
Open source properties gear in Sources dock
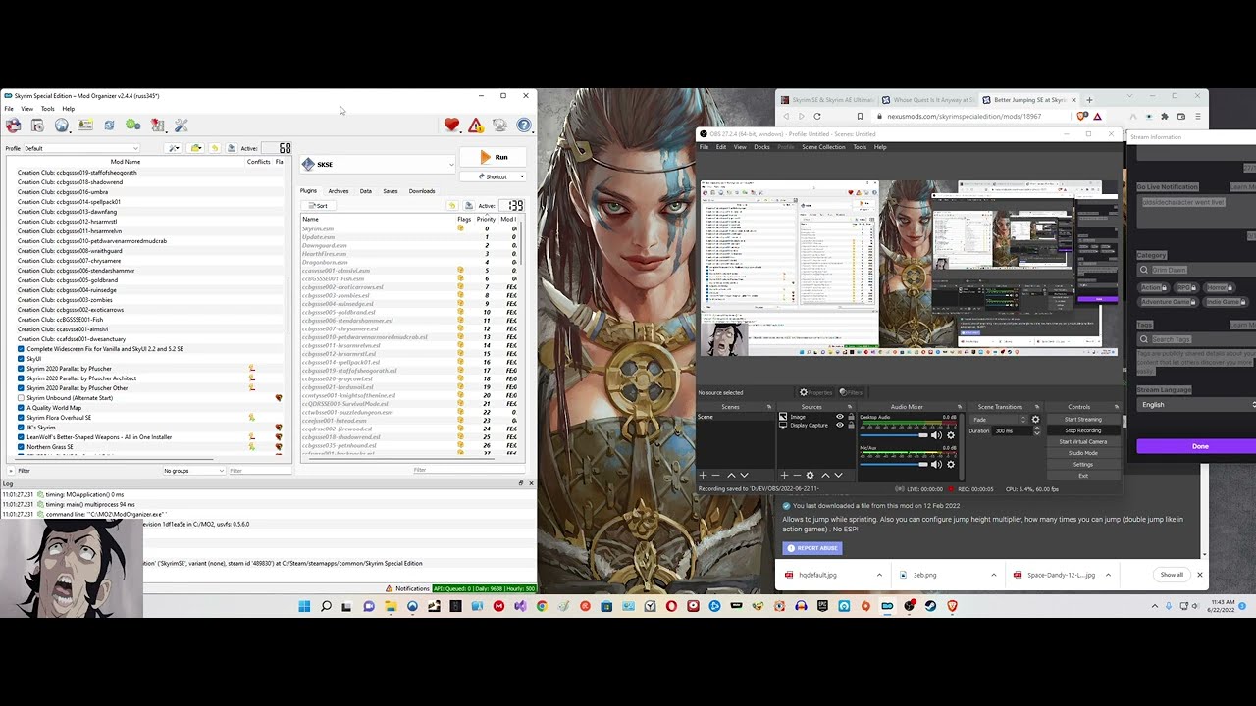[810, 476]
